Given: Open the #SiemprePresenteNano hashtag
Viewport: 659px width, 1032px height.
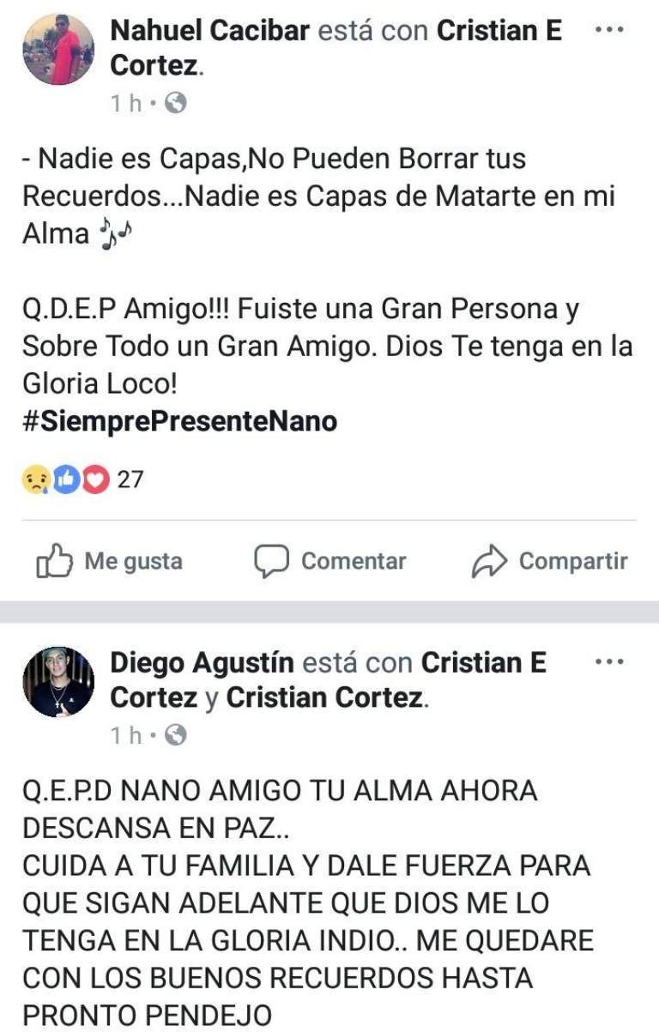Looking at the screenshot, I should [179, 422].
